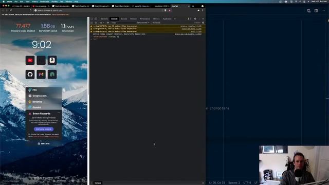Open the editor split view icon

(316, 11)
